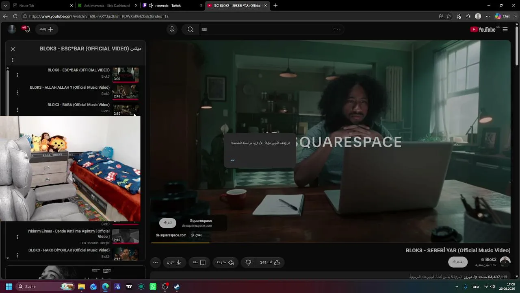The image size is (520, 293).
Task: Click the youtube.com address bar URL
Action: [x=99, y=16]
